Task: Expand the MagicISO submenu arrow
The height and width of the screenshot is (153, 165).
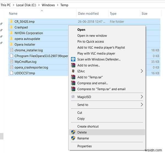Action: (x=142, y=97)
